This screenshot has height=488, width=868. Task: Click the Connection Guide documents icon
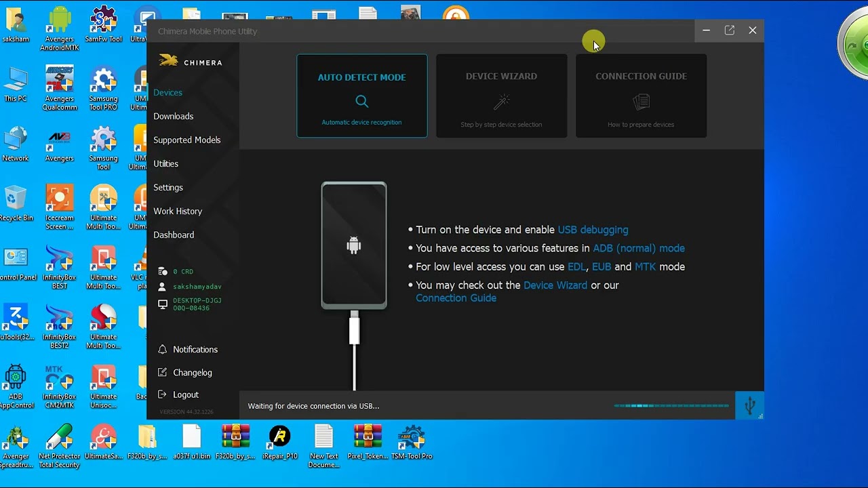(641, 102)
